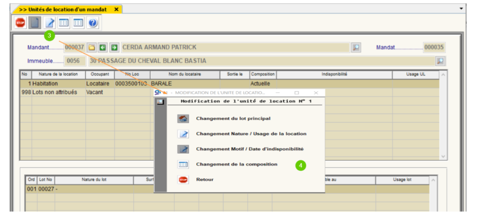
Task: Select the Lots non attribués row
Action: 54,92
